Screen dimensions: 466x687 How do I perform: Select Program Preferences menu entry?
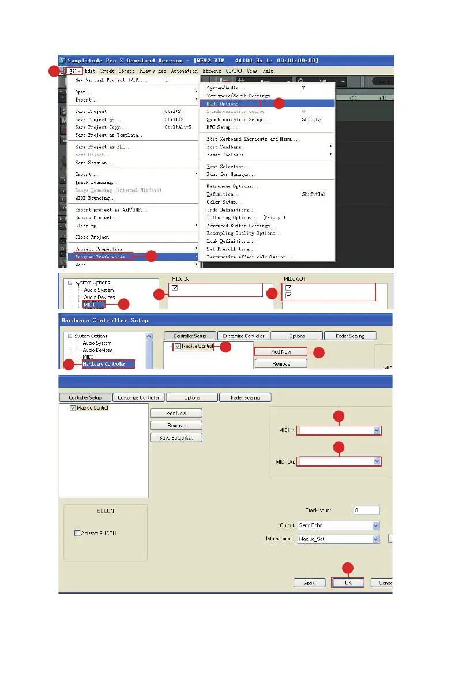pyautogui.click(x=133, y=257)
